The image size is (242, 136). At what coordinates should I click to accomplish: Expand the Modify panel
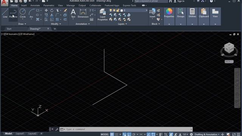pyautogui.click(x=56, y=24)
